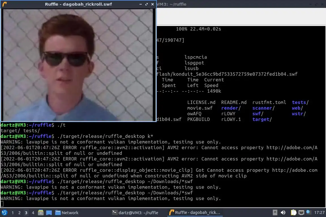This screenshot has height=217, width=326.
Task: Switch to workspace 1
Action: [13, 213]
